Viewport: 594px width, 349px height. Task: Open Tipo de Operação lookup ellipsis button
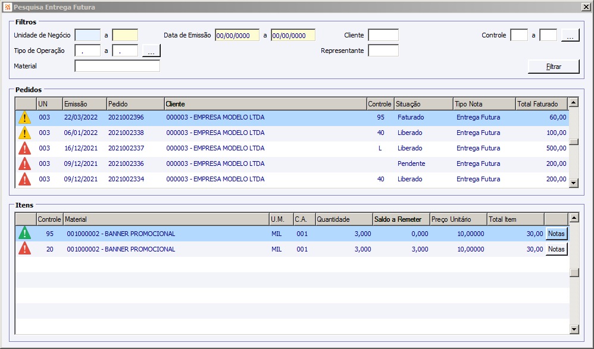coord(151,51)
